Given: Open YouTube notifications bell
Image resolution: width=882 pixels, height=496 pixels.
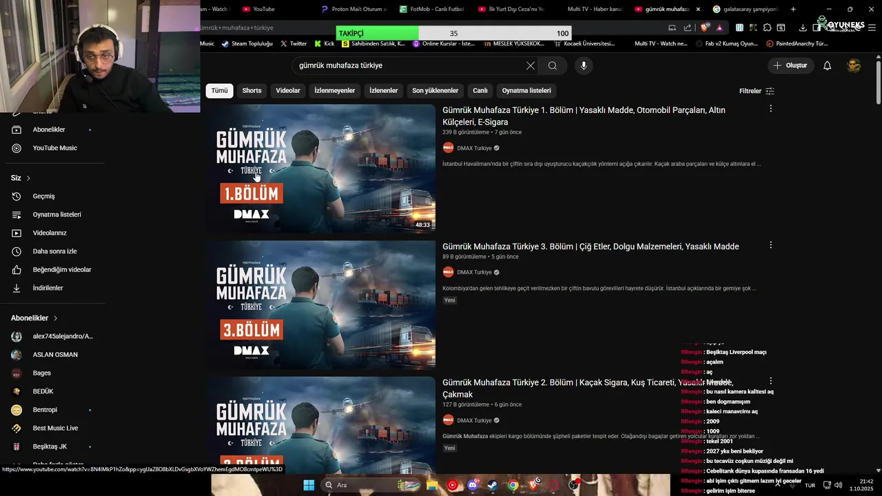Looking at the screenshot, I should (x=828, y=65).
